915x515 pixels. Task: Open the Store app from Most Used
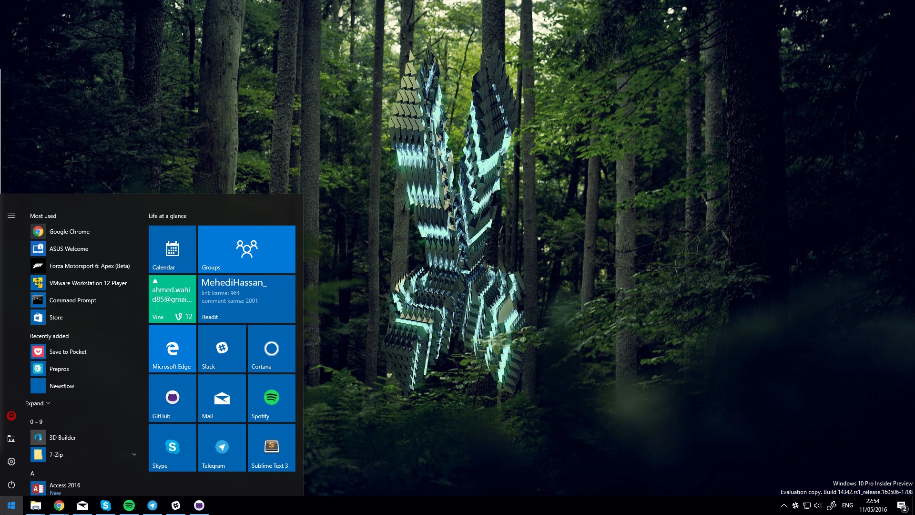(x=56, y=317)
